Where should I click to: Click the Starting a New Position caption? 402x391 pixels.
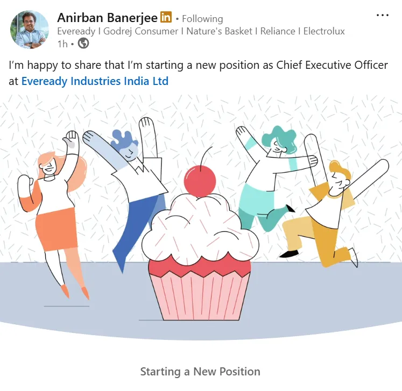200,372
